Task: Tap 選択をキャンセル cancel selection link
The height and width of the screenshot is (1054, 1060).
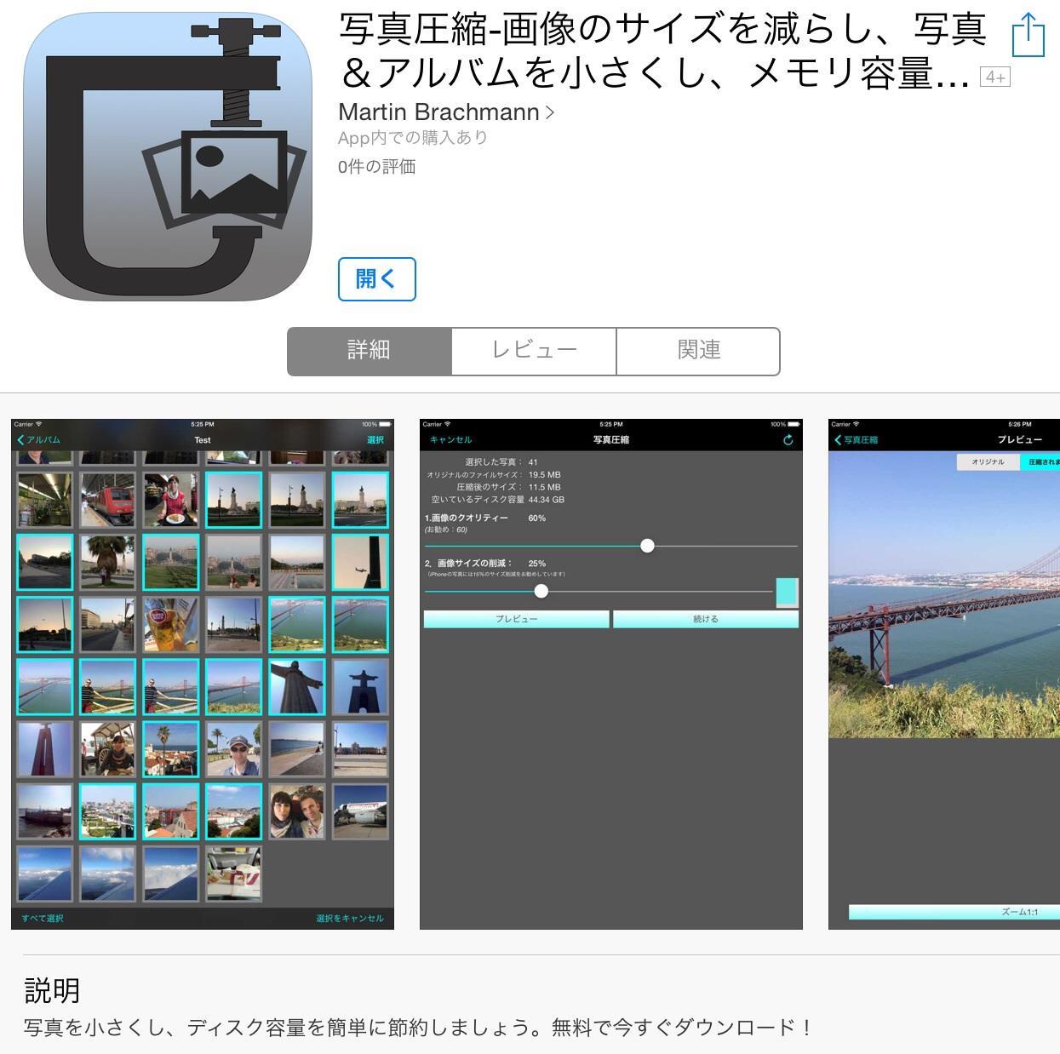Action: [x=350, y=918]
